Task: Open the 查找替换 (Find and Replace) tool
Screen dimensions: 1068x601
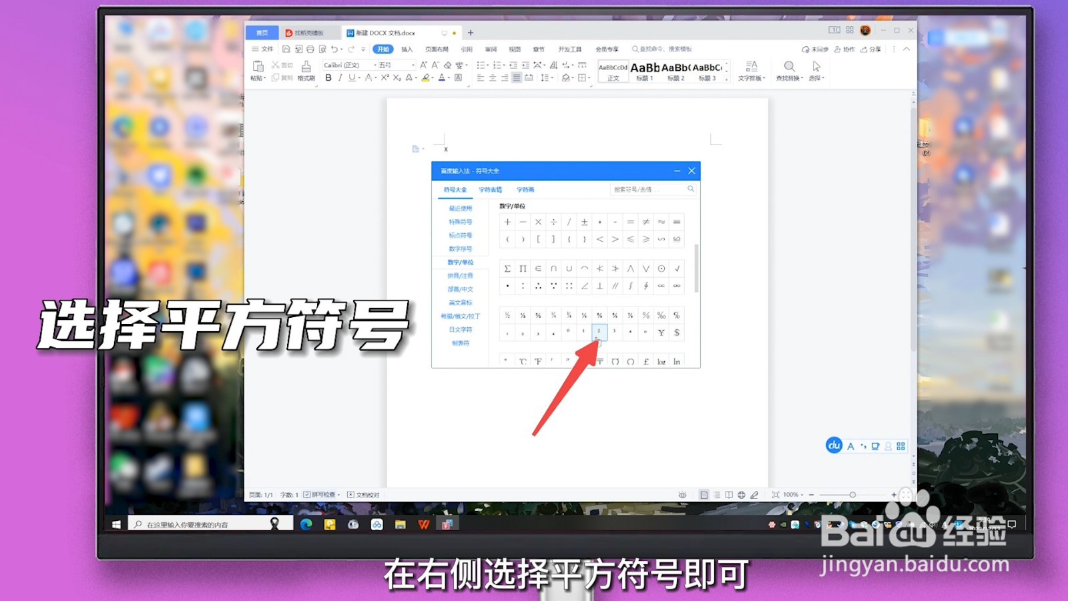Action: (x=790, y=70)
